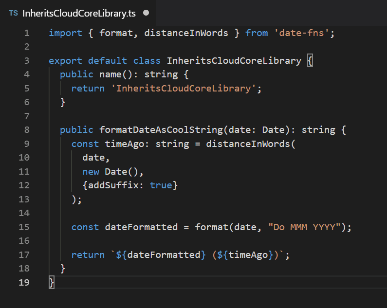This screenshot has width=387, height=308.
Task: Click 'Date' parameter type on line 8
Action: (273, 130)
